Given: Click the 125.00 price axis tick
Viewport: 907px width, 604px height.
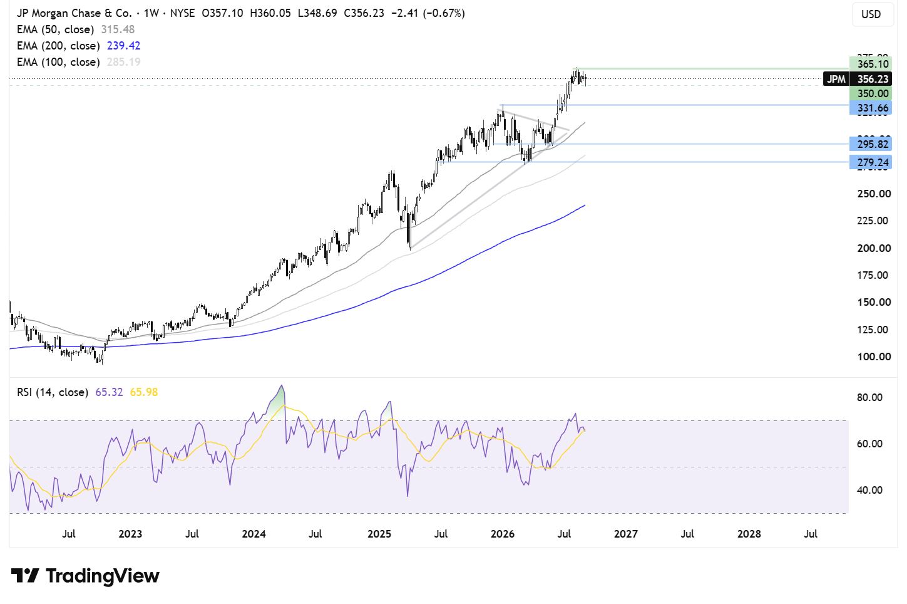Looking at the screenshot, I should pos(874,330).
